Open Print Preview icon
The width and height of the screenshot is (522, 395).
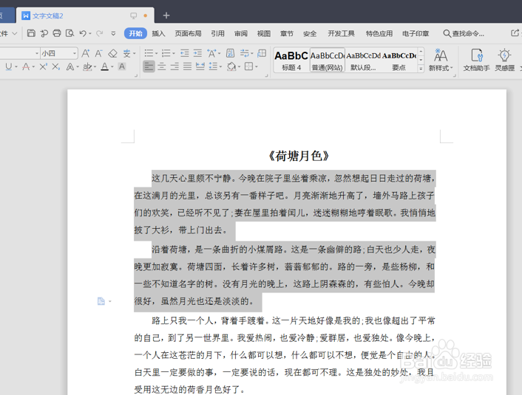pyautogui.click(x=70, y=33)
